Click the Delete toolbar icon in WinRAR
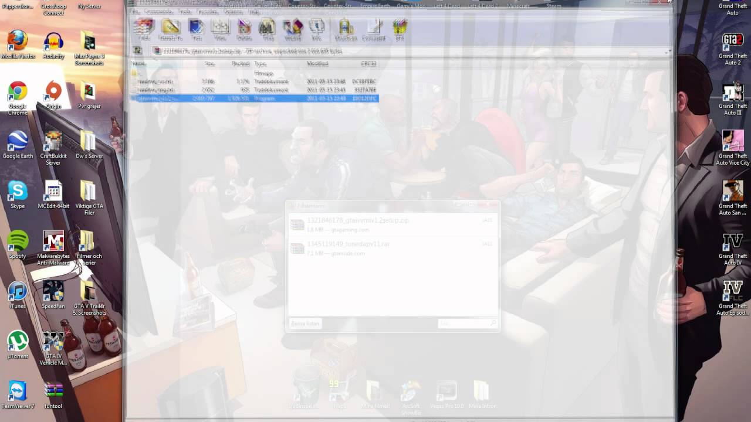 coord(244,29)
